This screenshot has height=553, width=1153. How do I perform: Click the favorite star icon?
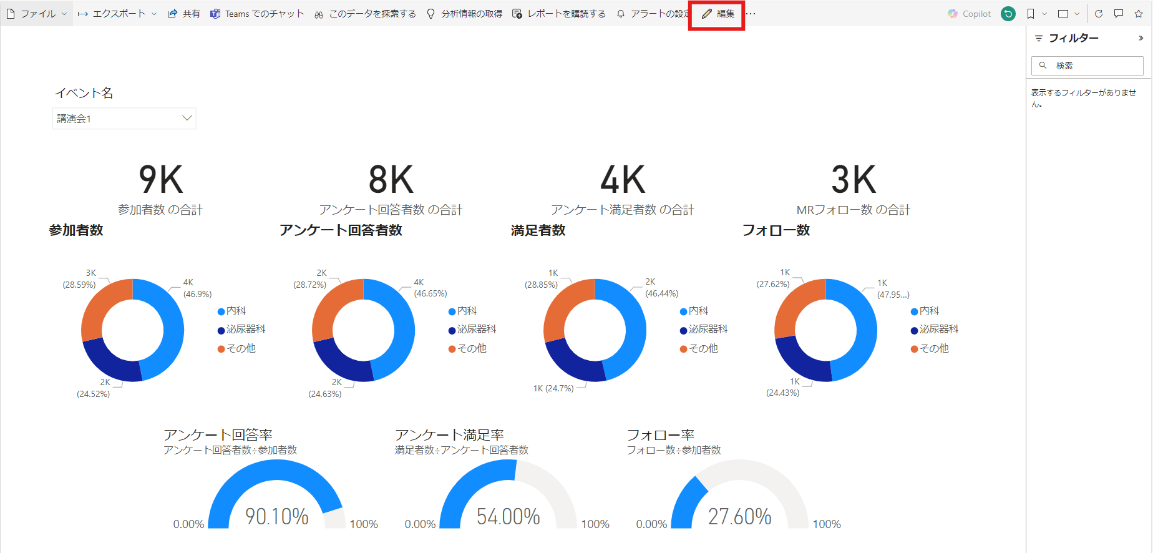coord(1139,14)
